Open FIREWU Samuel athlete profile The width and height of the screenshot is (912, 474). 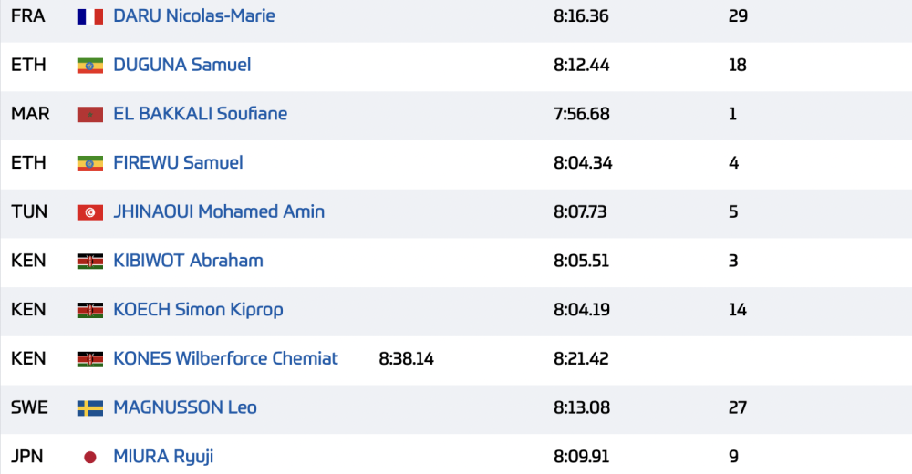tap(178, 162)
